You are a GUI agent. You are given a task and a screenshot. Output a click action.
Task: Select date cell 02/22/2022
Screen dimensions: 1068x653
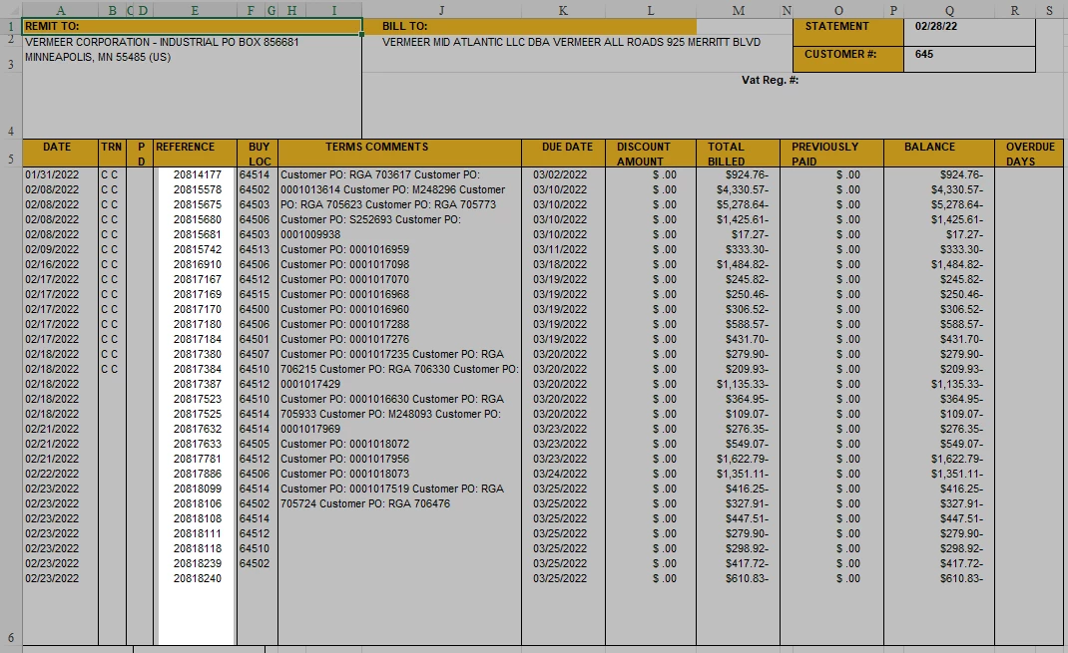52,475
